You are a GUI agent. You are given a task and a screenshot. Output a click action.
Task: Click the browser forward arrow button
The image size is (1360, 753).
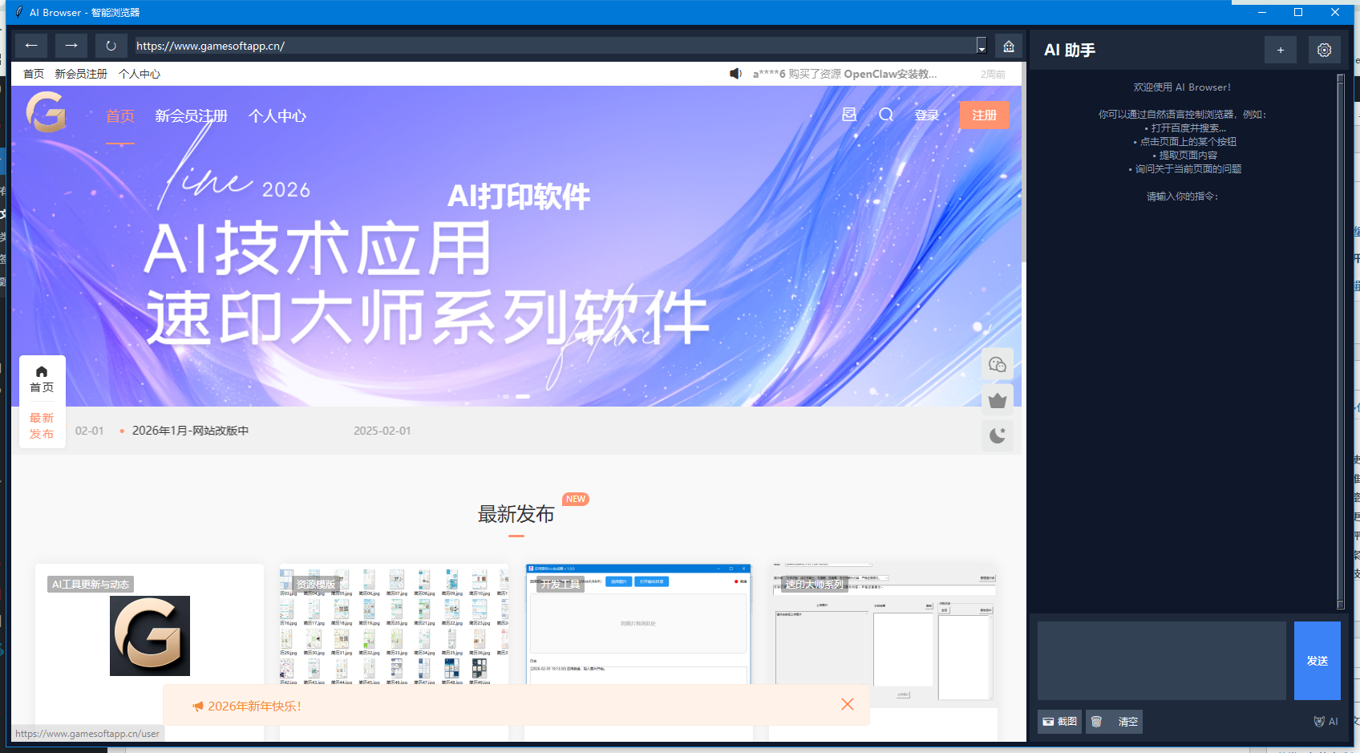click(71, 46)
